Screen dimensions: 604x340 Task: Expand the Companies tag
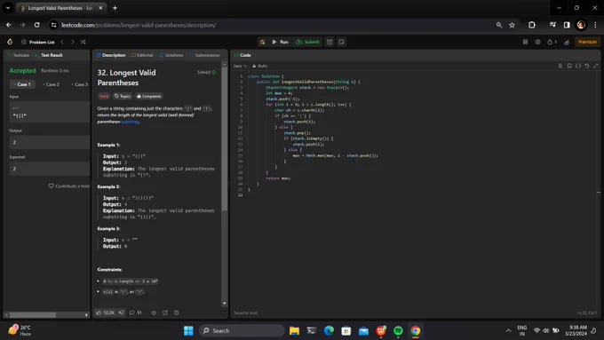click(149, 96)
